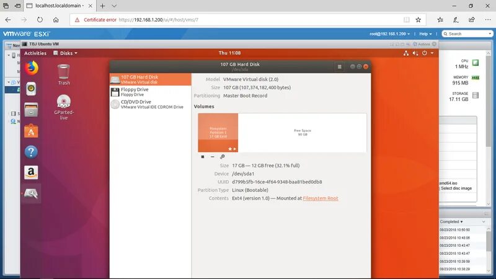Open additional partition options gear icon
The width and height of the screenshot is (496, 279).
point(223,157)
